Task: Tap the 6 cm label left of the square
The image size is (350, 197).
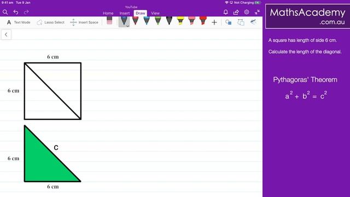Action: (x=13, y=90)
